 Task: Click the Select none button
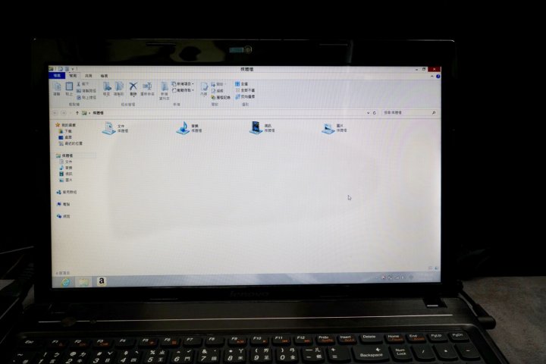coord(245,90)
